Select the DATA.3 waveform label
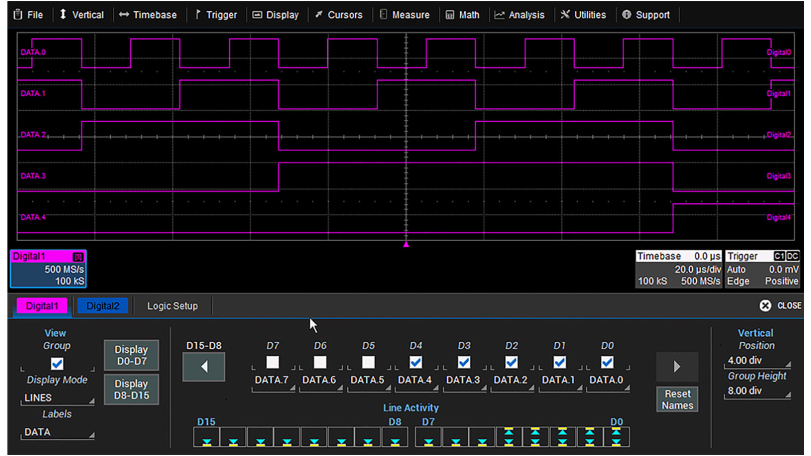The width and height of the screenshot is (811, 456). 33,176
